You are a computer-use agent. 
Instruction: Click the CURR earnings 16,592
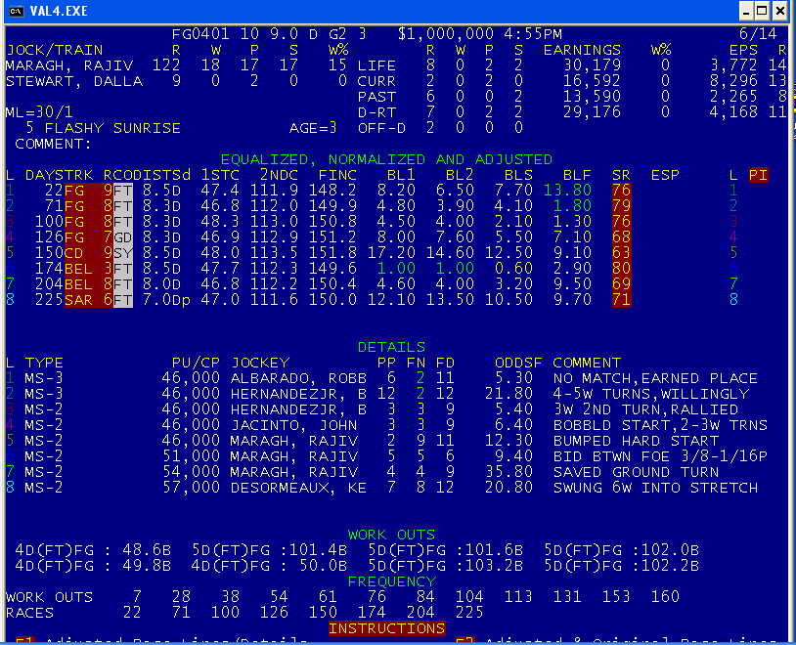point(592,81)
